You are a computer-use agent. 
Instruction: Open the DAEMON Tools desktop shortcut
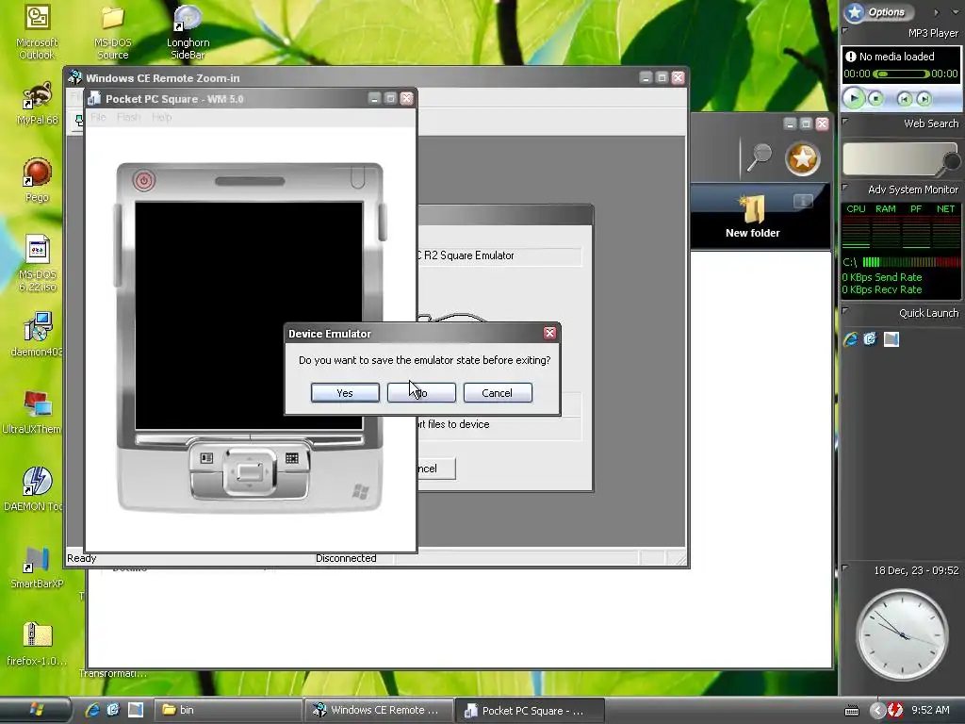click(x=35, y=489)
